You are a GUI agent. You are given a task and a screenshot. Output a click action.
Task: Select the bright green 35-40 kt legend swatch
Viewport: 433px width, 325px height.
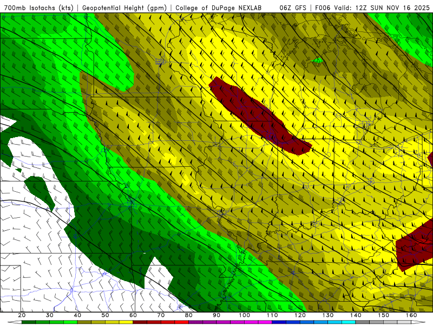(70, 322)
